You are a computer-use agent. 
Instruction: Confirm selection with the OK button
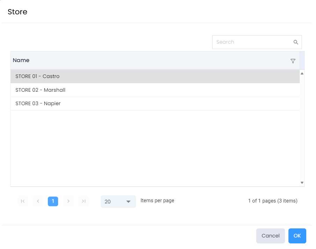(x=297, y=236)
